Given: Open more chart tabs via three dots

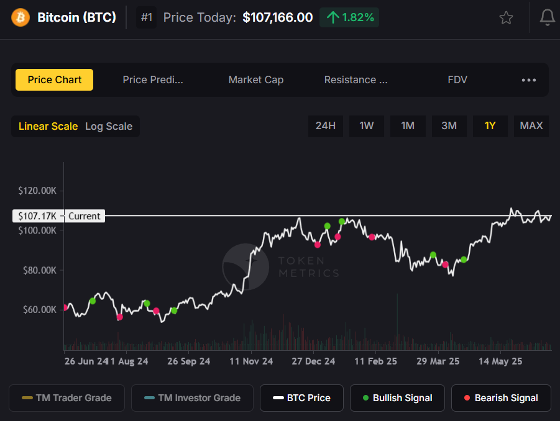Looking at the screenshot, I should coord(528,80).
